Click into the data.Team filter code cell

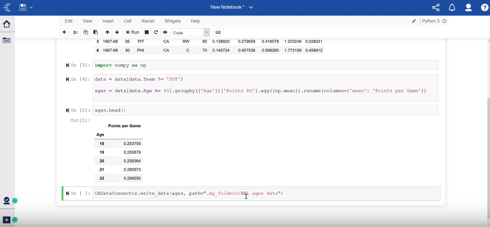(265, 88)
